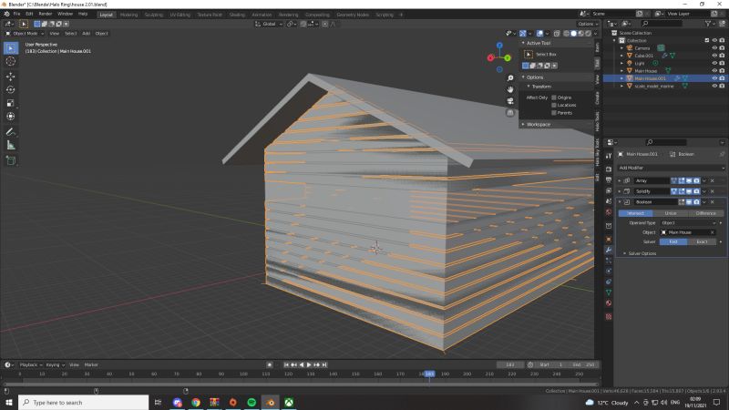Switch to the Modeling workspace tab
The width and height of the screenshot is (729, 410).
tap(128, 15)
